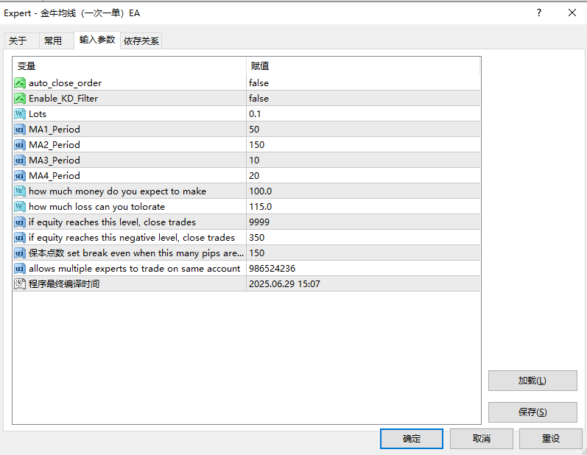The image size is (587, 455).
Task: Select 'how much loss can you tolorate' label
Action: (97, 207)
